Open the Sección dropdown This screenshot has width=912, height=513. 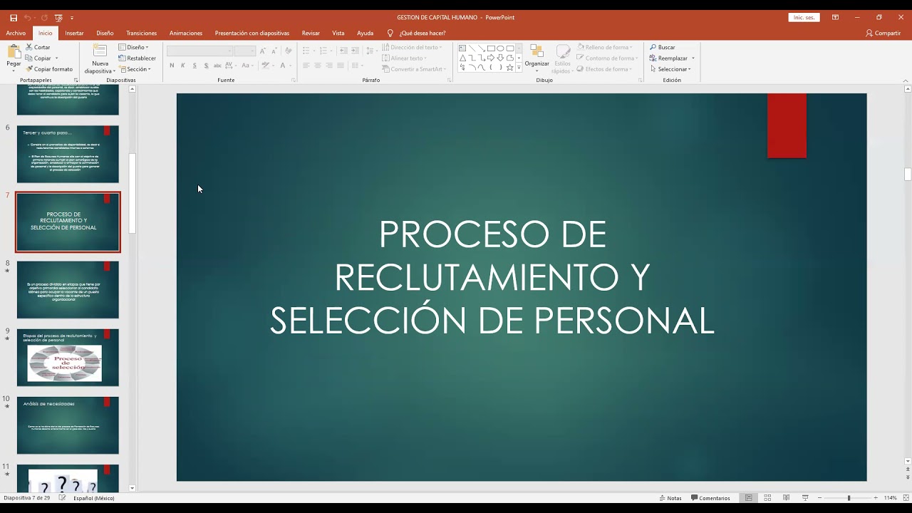pyautogui.click(x=135, y=69)
